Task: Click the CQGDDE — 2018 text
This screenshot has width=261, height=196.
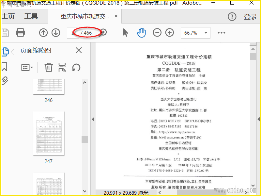Action: point(178,63)
